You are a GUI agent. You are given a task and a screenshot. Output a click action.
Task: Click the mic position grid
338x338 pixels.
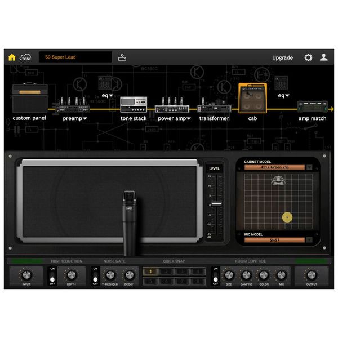(x=278, y=201)
